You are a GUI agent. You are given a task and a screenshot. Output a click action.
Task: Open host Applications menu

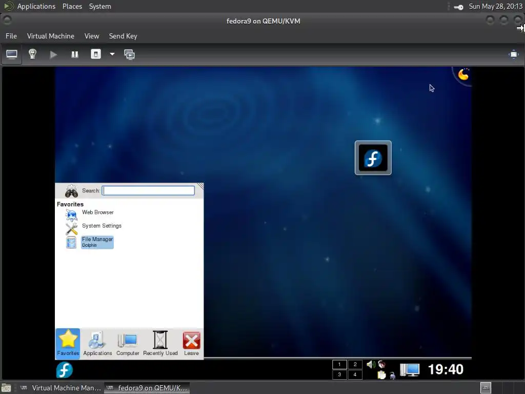(36, 6)
